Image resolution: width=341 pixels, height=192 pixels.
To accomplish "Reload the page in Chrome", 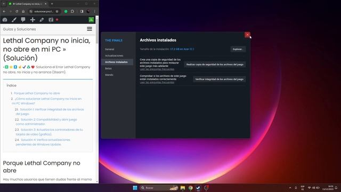I will click(x=17, y=11).
